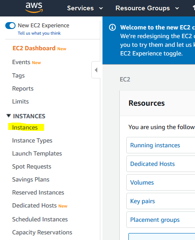
Task: Click the Resources panel heading
Action: 147,103
